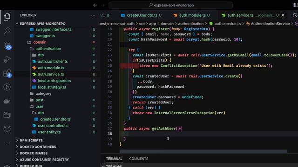298x167 pixels.
Task: Open Explorer more actions ellipsis
Action: coord(93,15)
